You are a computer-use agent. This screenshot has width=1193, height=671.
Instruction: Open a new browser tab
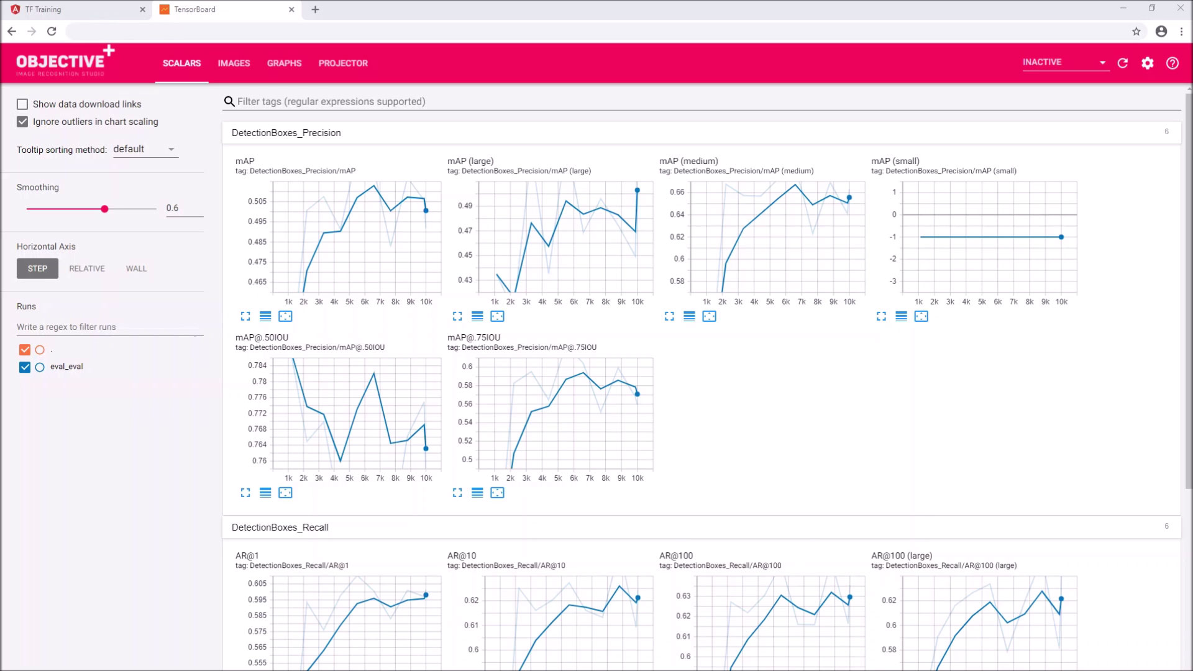pos(315,9)
